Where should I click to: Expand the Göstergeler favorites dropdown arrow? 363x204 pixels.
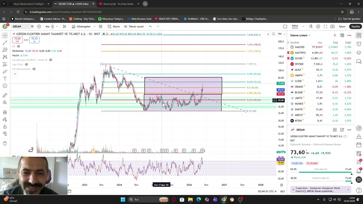pos(94,26)
